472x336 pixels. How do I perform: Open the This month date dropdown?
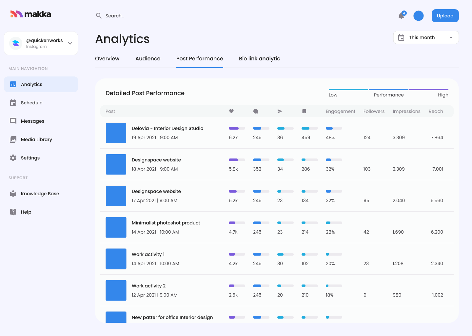click(x=422, y=37)
